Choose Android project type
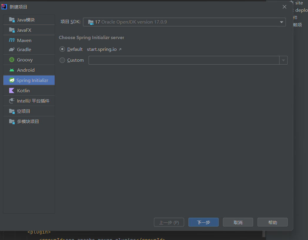The height and width of the screenshot is (240, 308). point(29,70)
